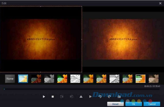Click the next frame icon
Viewport: 164px width, 107px height.
coord(71,97)
